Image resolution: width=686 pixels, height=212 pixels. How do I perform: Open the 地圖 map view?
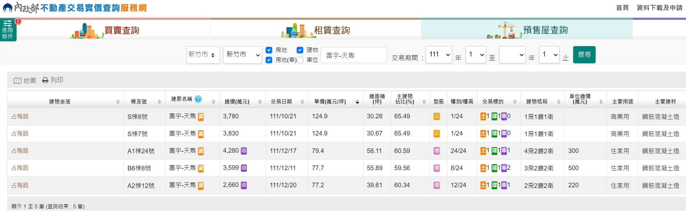[25, 80]
